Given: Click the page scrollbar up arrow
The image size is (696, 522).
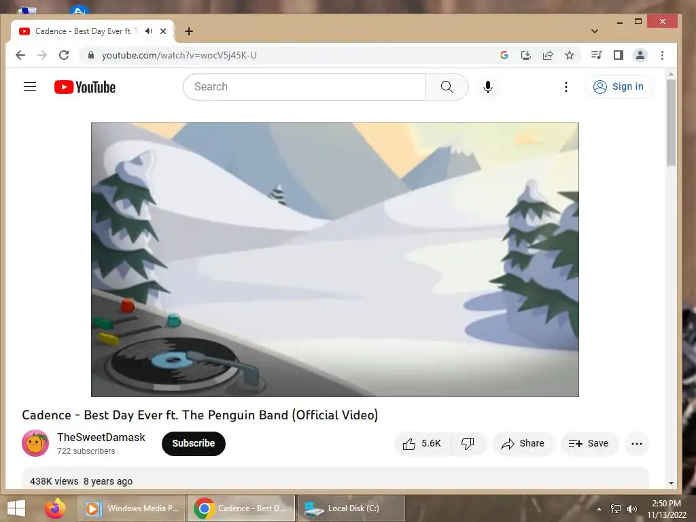Looking at the screenshot, I should [x=671, y=74].
